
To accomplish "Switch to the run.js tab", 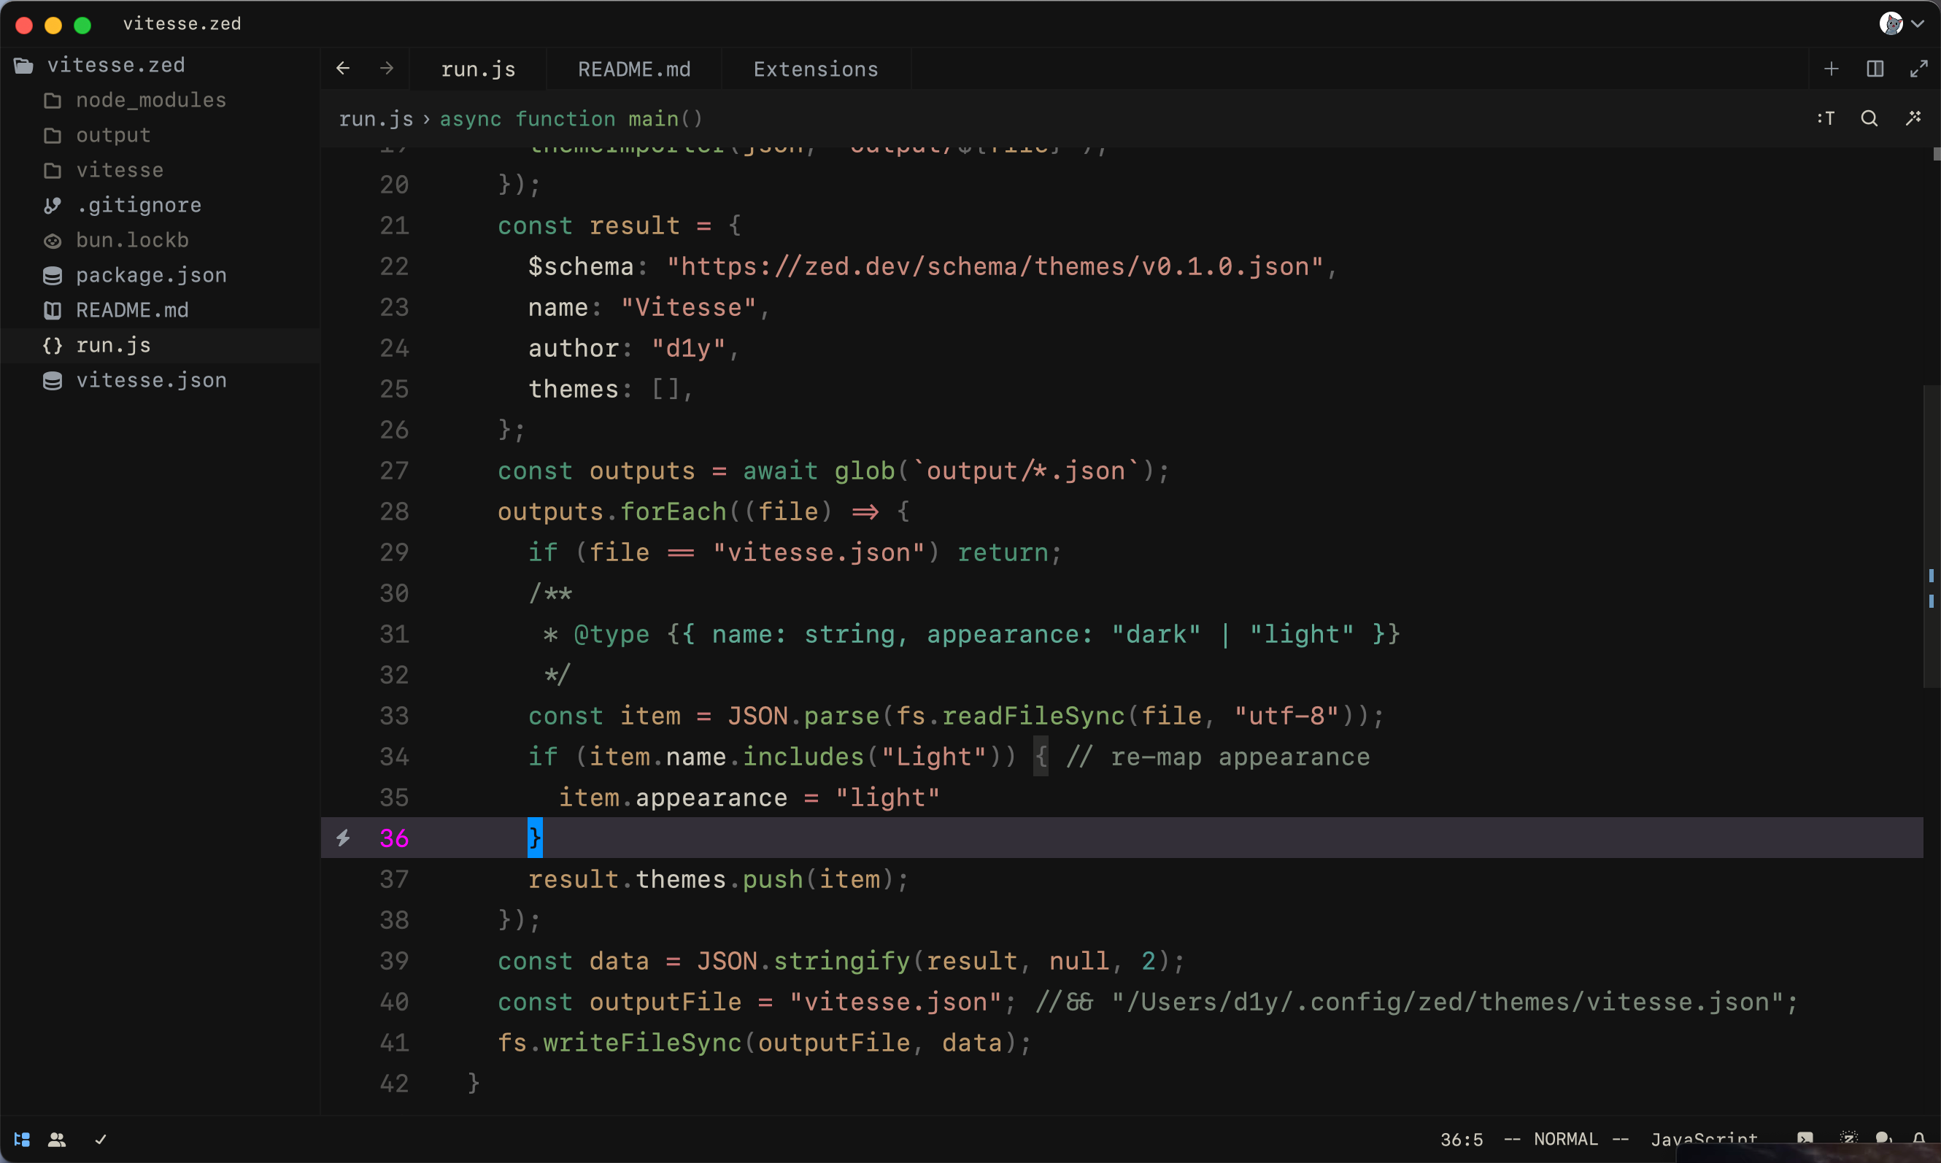I will coord(478,69).
